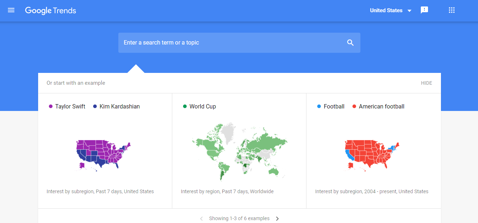Click the previous examples arrow
Screen dimensions: 478x223
coord(201,218)
